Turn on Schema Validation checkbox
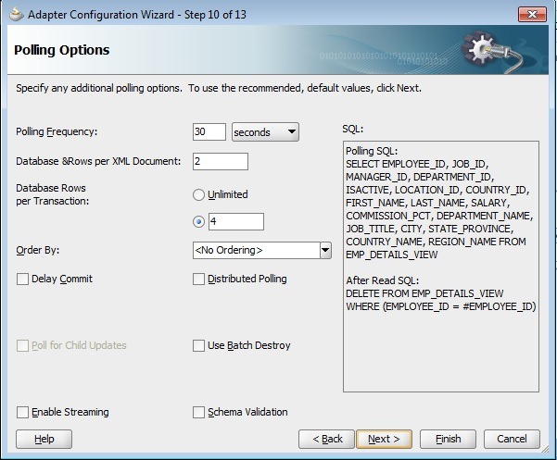The height and width of the screenshot is (460, 557). tap(198, 412)
